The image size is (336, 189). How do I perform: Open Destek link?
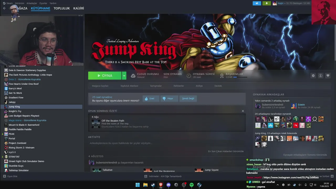218,86
